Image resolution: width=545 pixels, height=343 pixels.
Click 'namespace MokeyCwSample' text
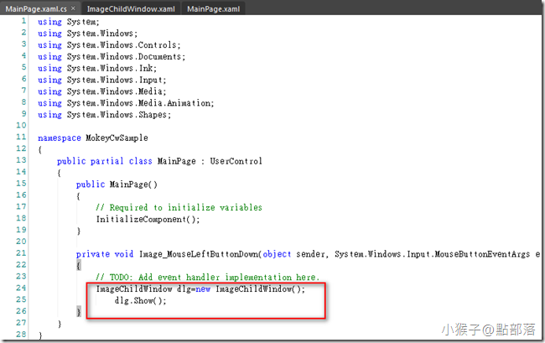coord(93,138)
